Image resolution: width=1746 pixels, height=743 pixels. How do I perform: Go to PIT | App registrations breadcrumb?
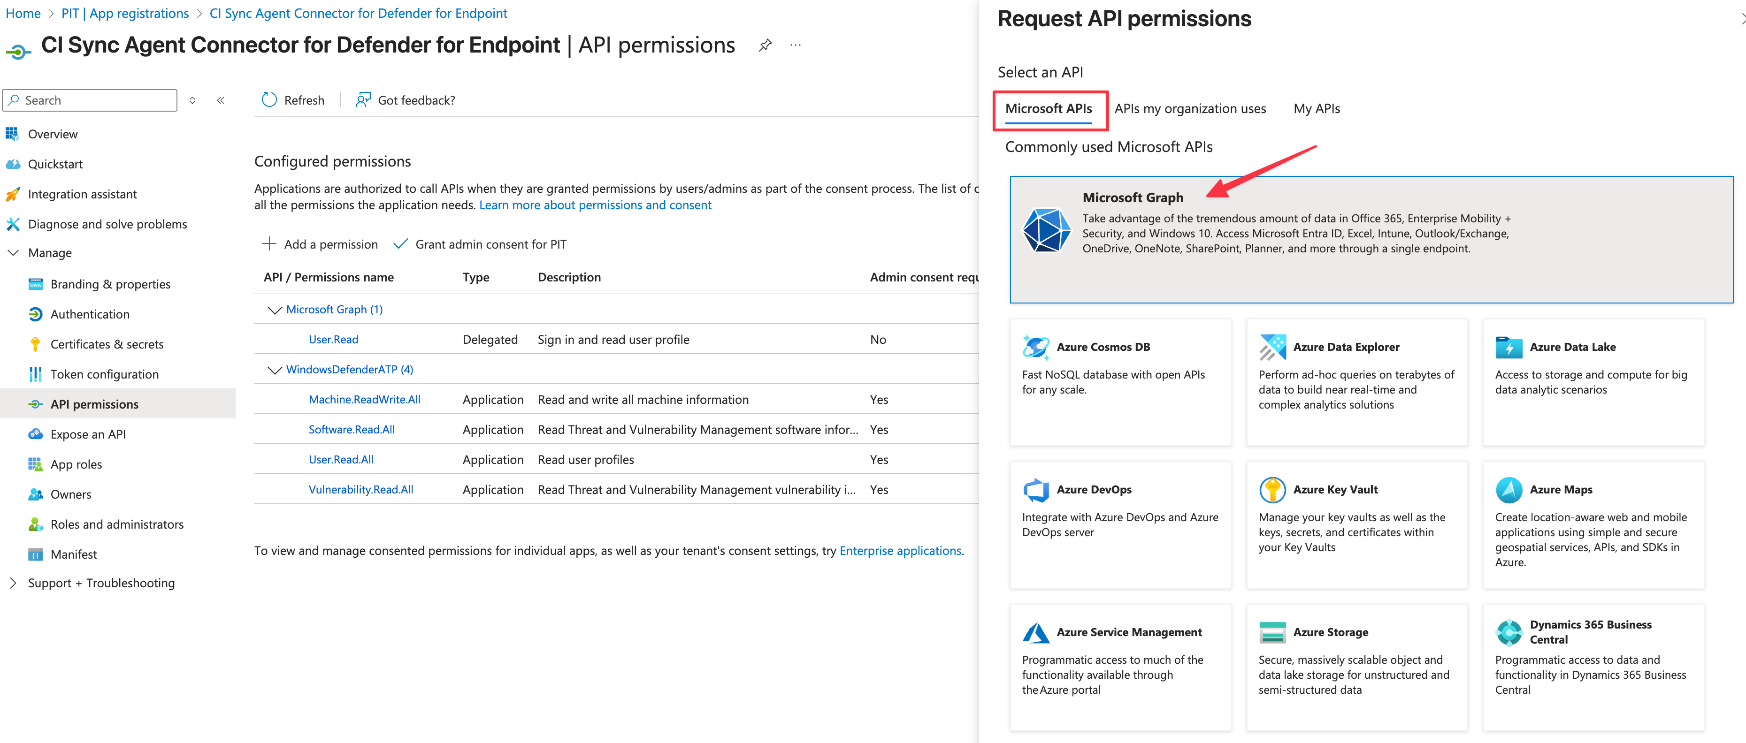tap(125, 14)
